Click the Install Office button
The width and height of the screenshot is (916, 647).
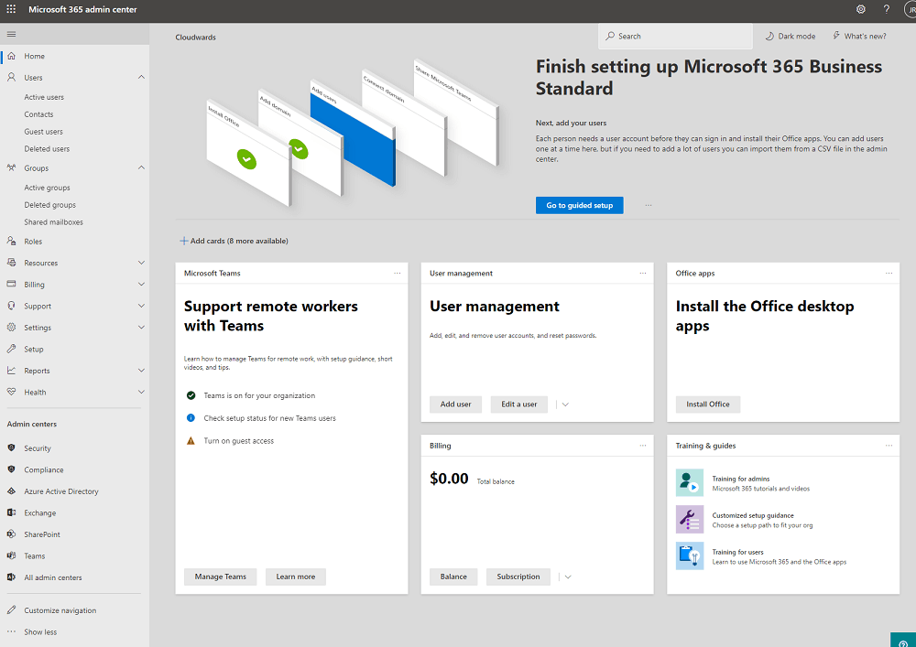coord(707,404)
